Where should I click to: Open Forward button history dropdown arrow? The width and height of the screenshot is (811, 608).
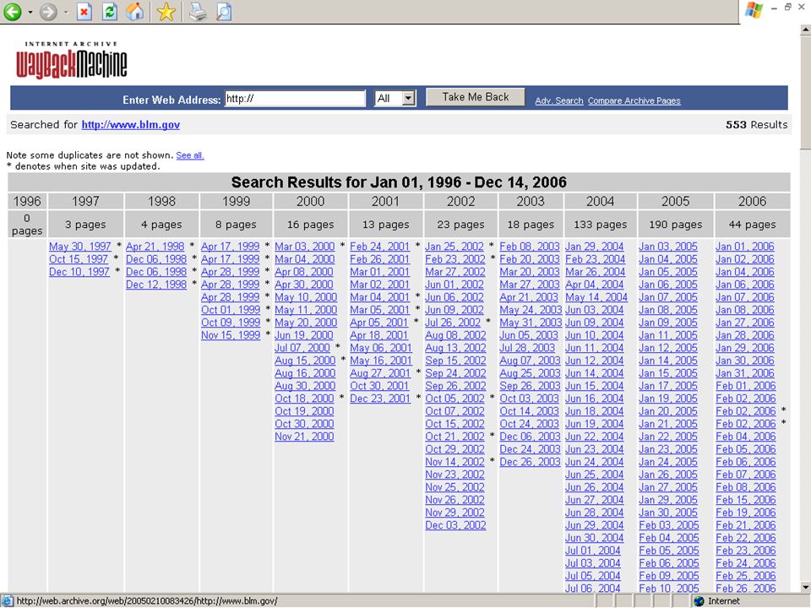point(66,12)
